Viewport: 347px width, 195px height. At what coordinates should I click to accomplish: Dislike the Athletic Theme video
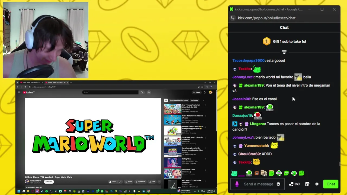point(120,182)
